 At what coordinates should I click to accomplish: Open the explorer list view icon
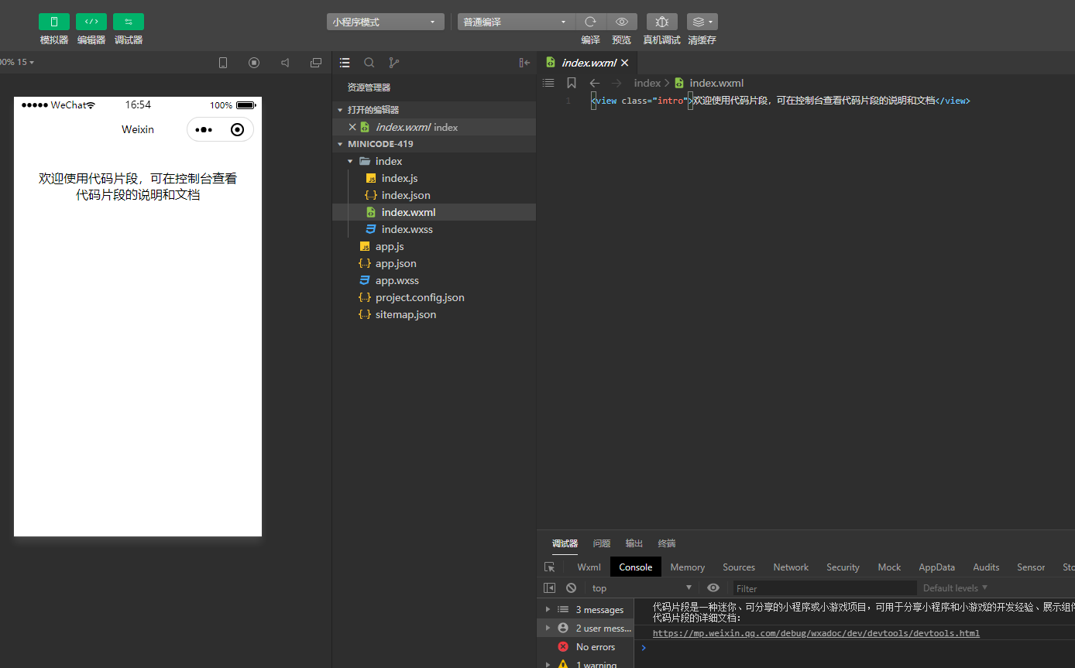point(345,63)
